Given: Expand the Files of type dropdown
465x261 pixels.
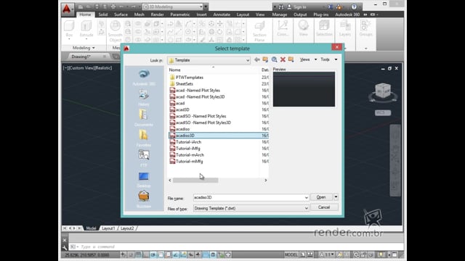Looking at the screenshot, I should click(x=306, y=208).
